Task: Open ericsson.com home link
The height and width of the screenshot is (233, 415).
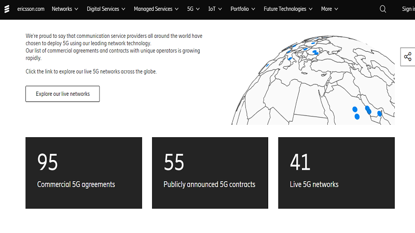Action: (x=31, y=9)
